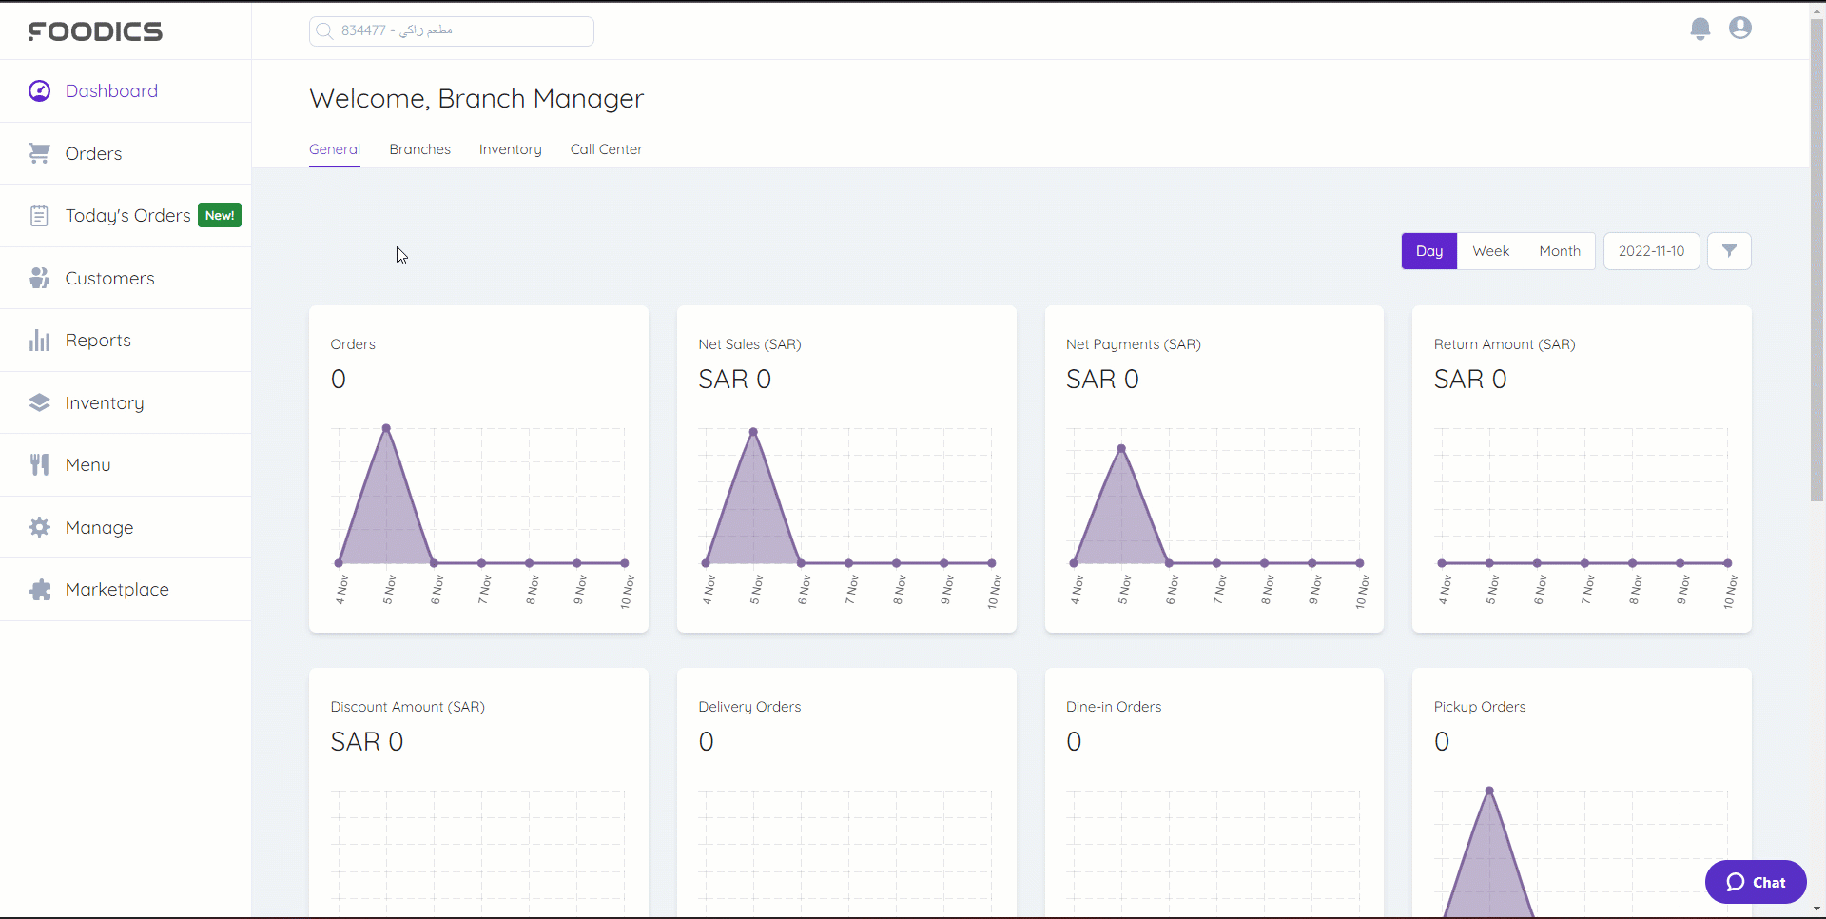Open the 2022-11-10 date picker
The image size is (1826, 919).
pyautogui.click(x=1651, y=251)
